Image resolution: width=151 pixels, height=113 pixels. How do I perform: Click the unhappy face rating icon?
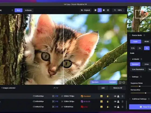124,82
